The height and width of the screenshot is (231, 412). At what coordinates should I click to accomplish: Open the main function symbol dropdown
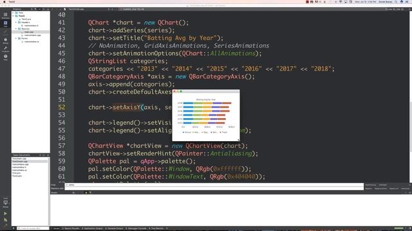tap(133, 9)
